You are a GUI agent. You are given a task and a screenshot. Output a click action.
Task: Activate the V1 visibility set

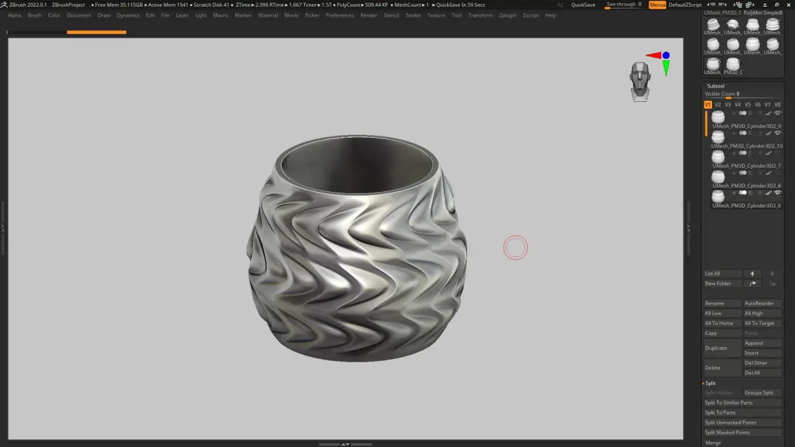click(708, 105)
